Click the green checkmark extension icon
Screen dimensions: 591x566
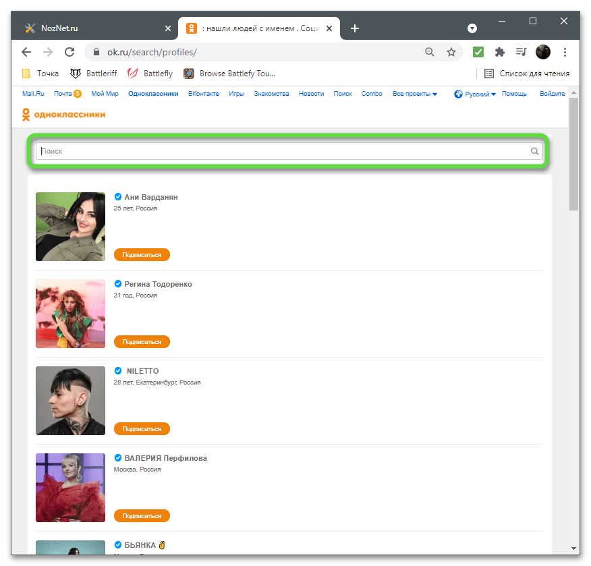tap(478, 52)
